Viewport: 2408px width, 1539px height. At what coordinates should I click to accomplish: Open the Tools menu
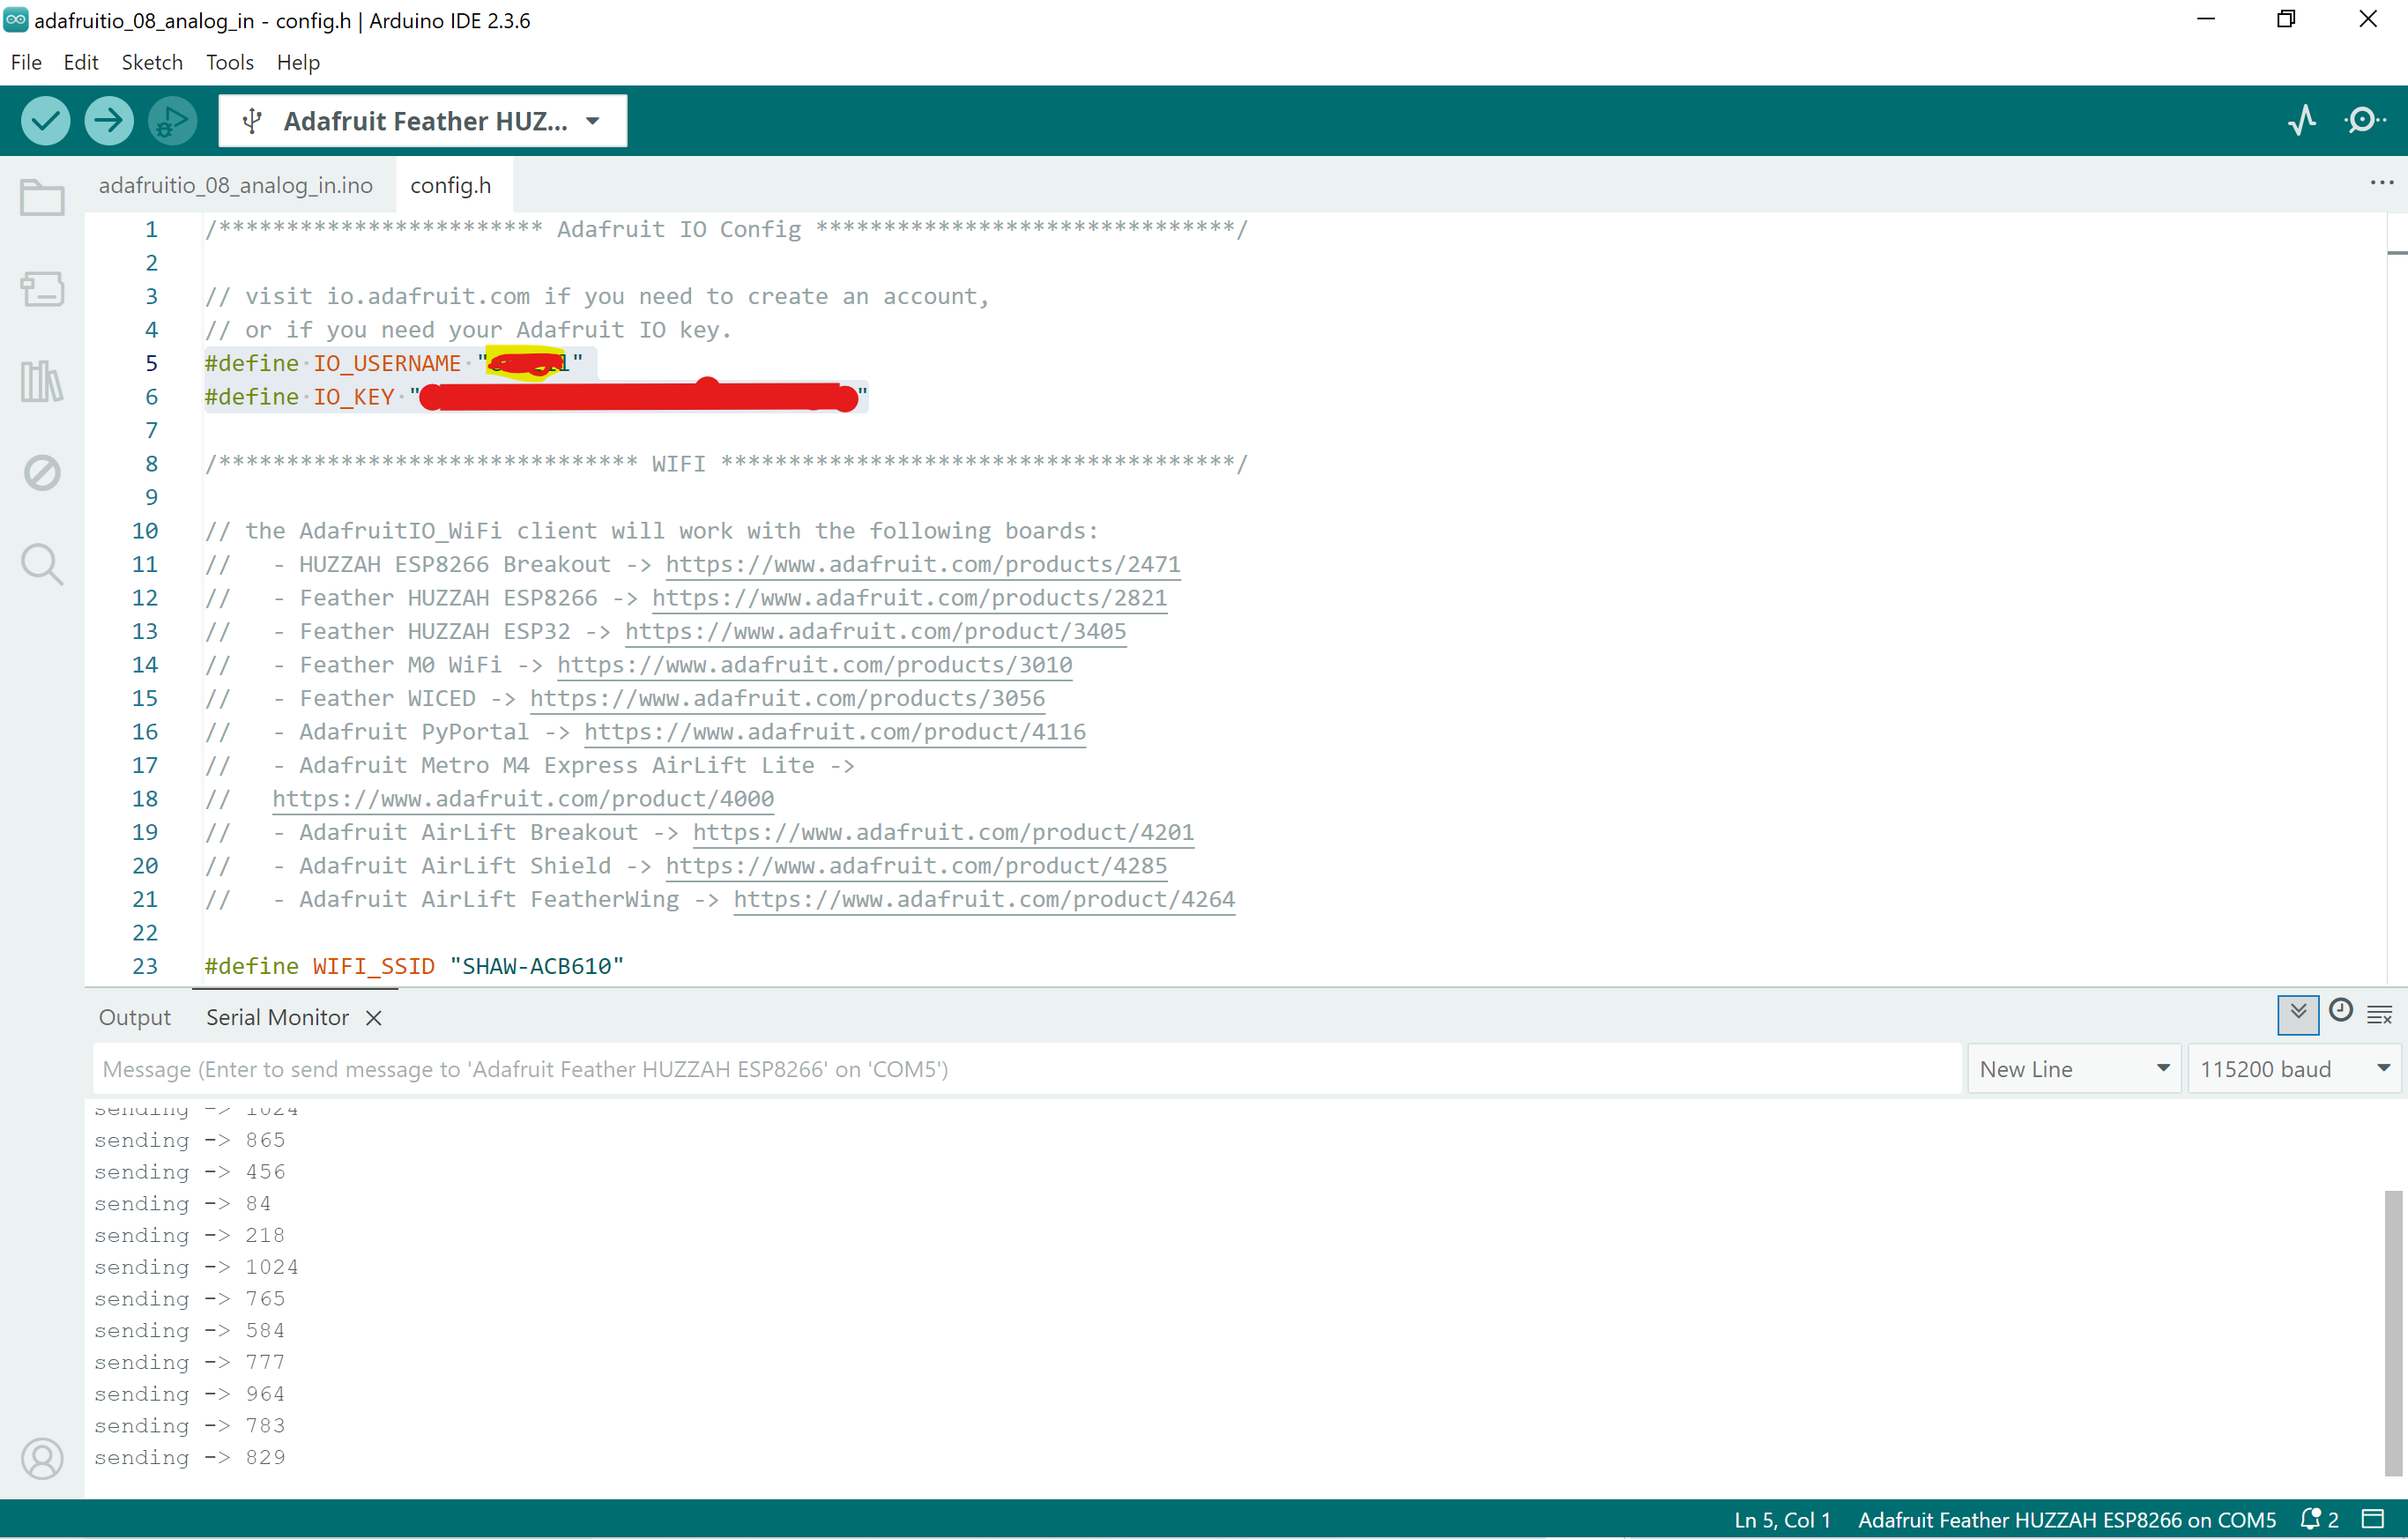click(229, 62)
